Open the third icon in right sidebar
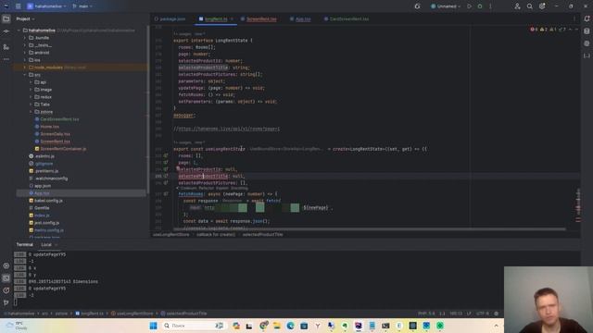593x333 pixels. coord(587,43)
